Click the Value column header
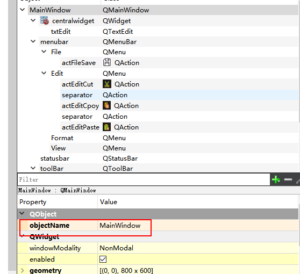The image size is (300, 274). click(109, 201)
